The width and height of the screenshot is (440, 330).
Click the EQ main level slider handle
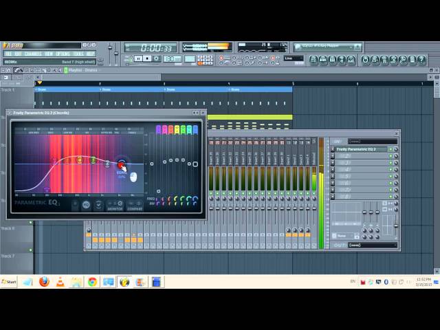tap(152, 164)
